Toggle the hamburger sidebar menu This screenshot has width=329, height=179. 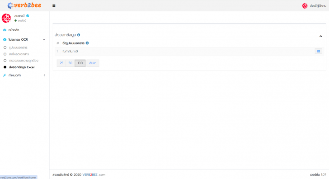coord(54,6)
